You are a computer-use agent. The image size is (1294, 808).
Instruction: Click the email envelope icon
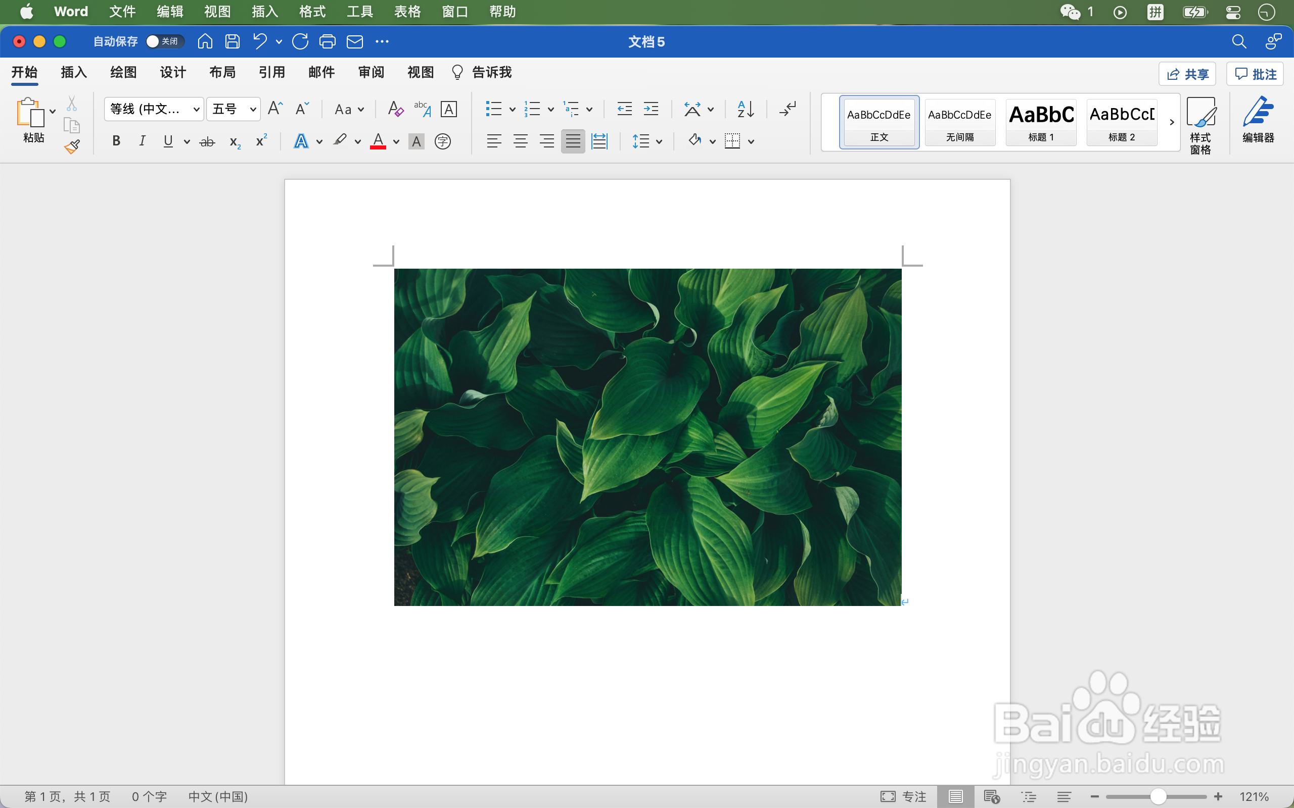point(355,41)
